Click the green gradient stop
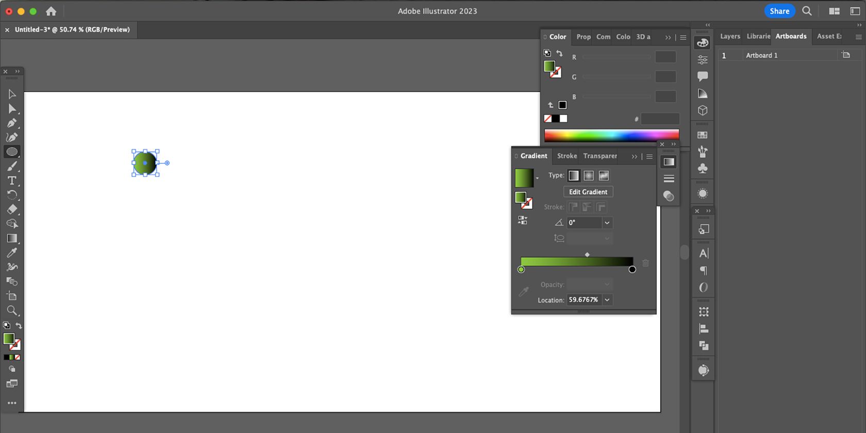 point(521,269)
